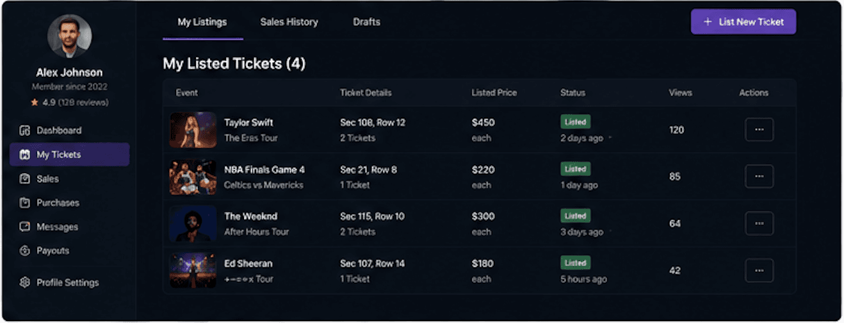Switch to the Drafts tab

pyautogui.click(x=366, y=22)
